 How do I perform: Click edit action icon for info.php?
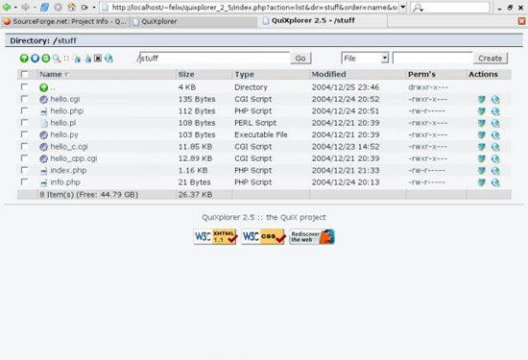coord(482,182)
